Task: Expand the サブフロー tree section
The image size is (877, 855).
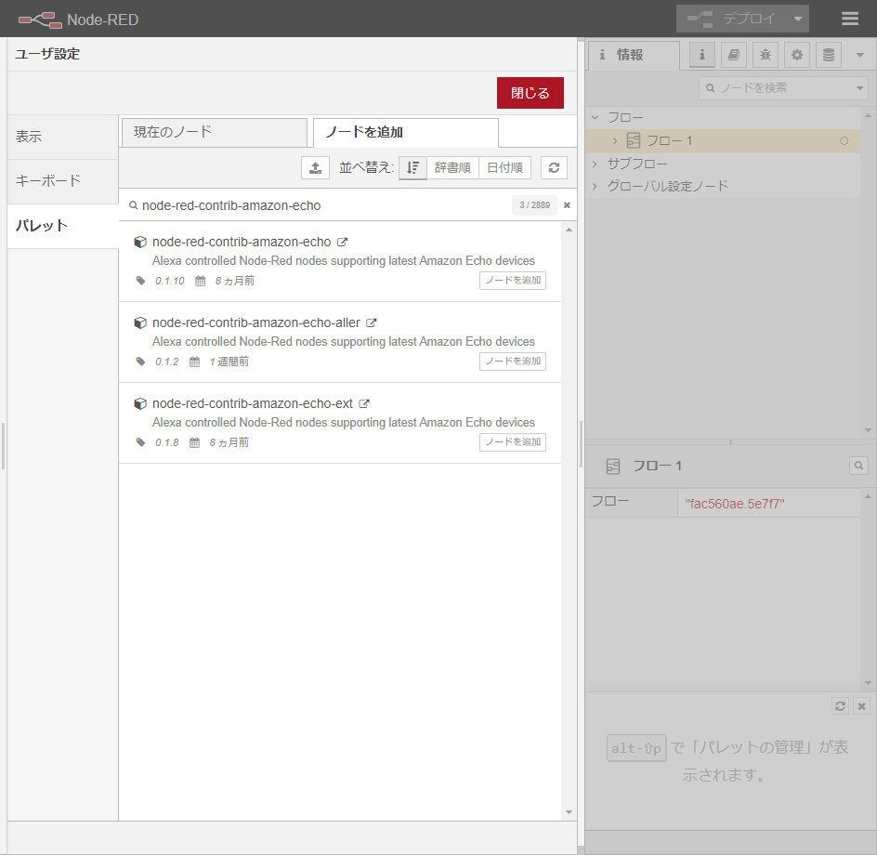Action: 596,164
